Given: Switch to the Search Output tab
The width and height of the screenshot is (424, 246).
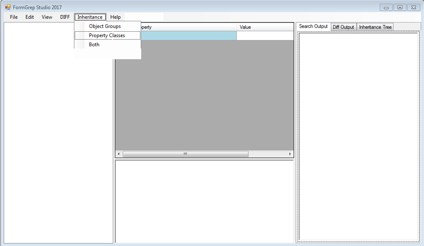Looking at the screenshot, I should click(x=313, y=26).
